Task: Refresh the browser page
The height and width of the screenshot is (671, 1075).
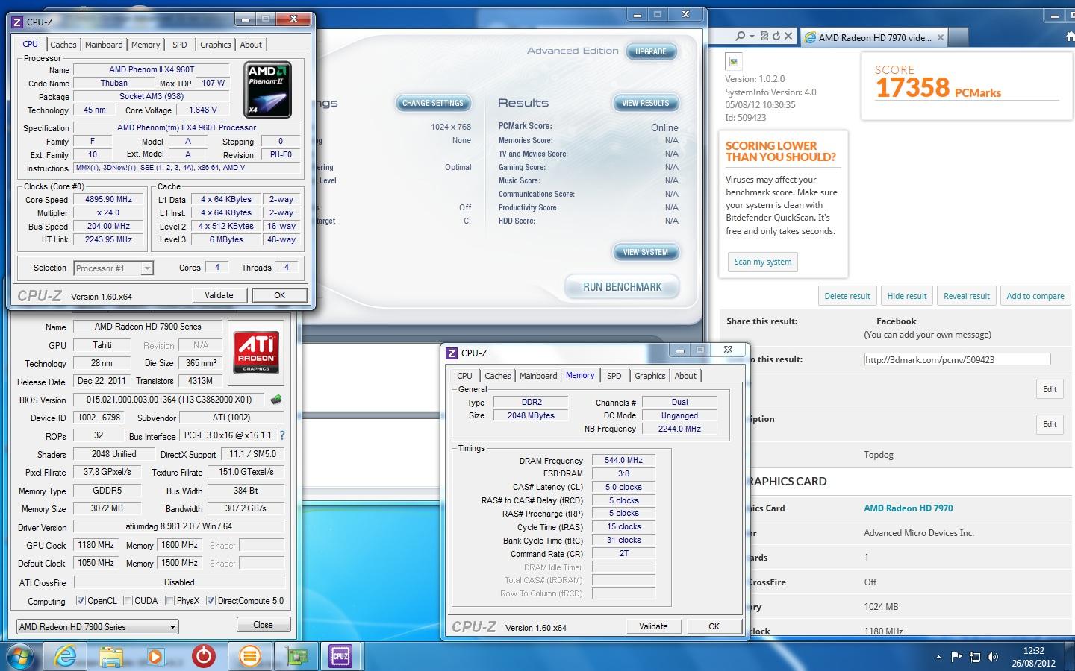Action: pos(776,36)
